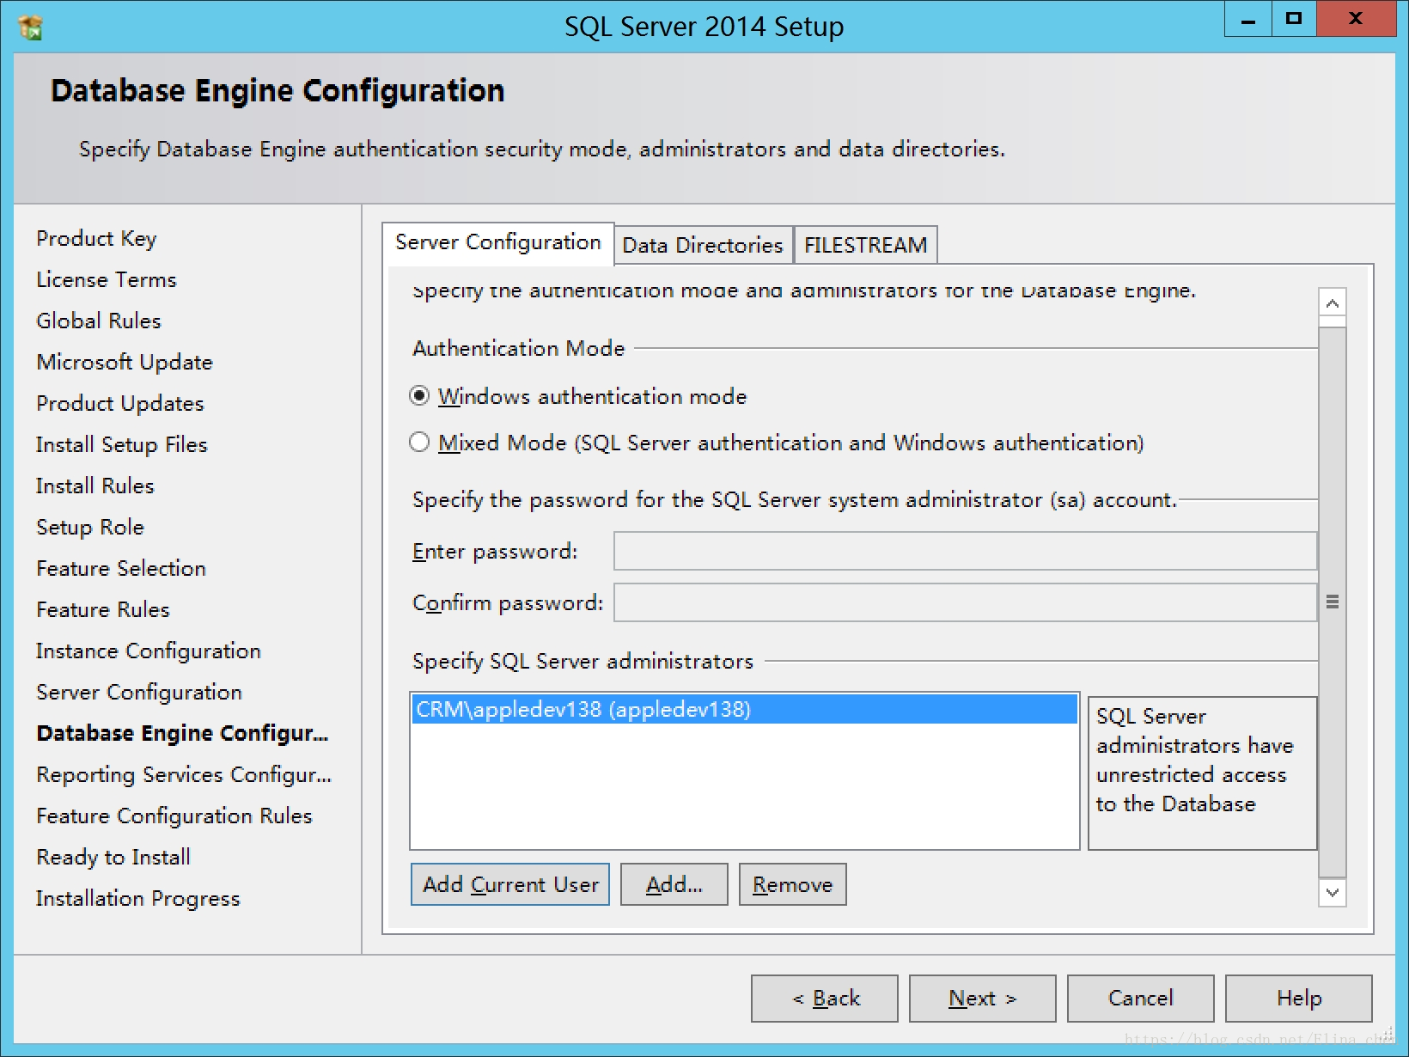The width and height of the screenshot is (1409, 1057).
Task: Click Microsoft Update step in sidebar
Action: 125,363
